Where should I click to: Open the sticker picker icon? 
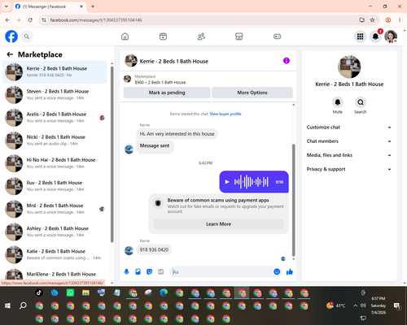tap(149, 271)
